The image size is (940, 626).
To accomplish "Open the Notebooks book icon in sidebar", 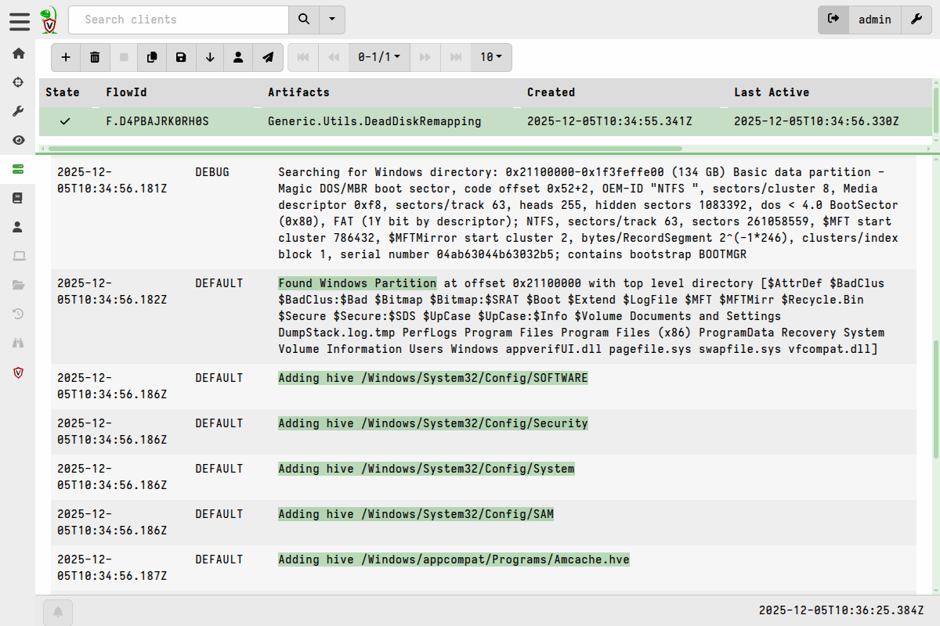I will click(19, 198).
